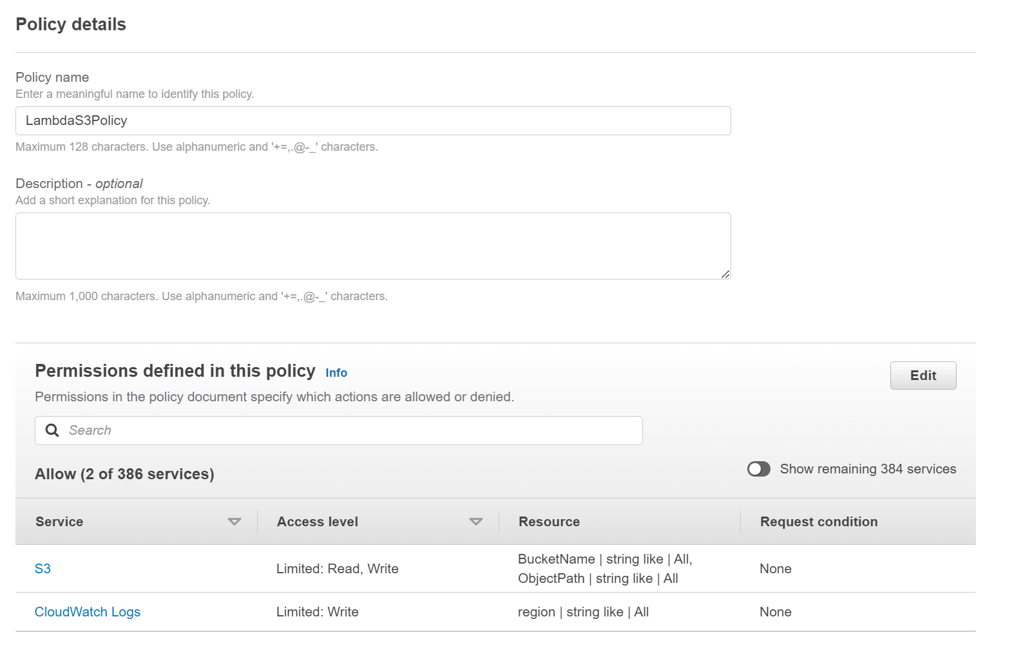Click the CloudWatch Logs "Limited: Write" cell
The image size is (1014, 666).
pyautogui.click(x=318, y=612)
